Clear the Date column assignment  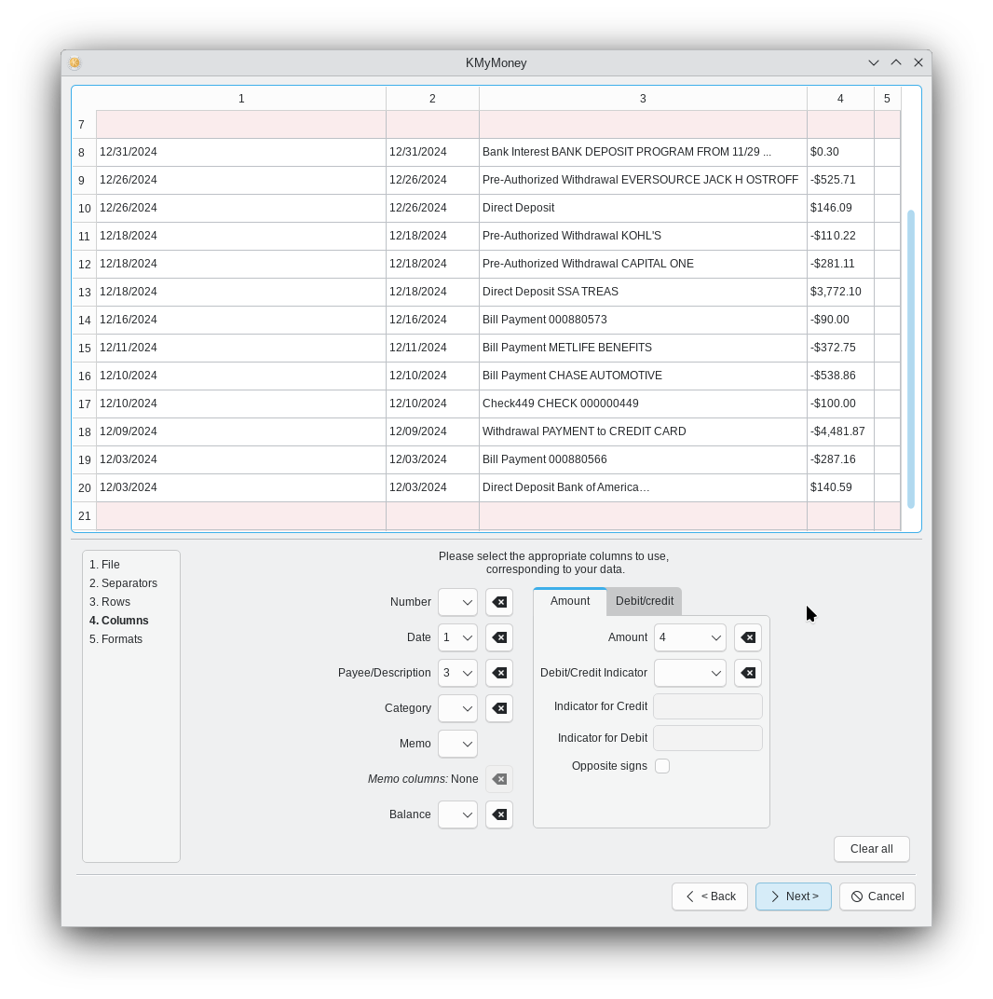pos(498,637)
